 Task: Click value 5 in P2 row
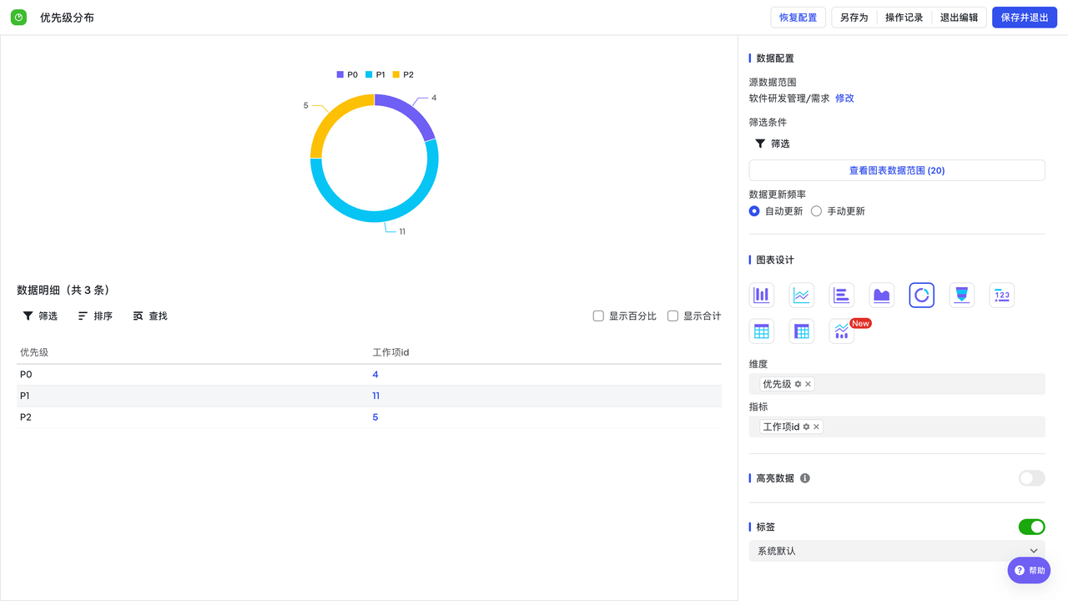tap(375, 417)
